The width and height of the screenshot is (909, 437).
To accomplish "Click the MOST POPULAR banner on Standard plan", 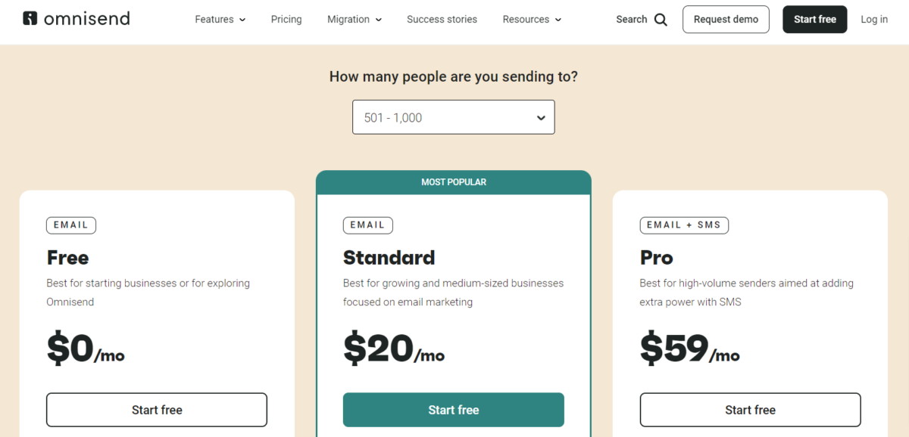I will tap(453, 181).
